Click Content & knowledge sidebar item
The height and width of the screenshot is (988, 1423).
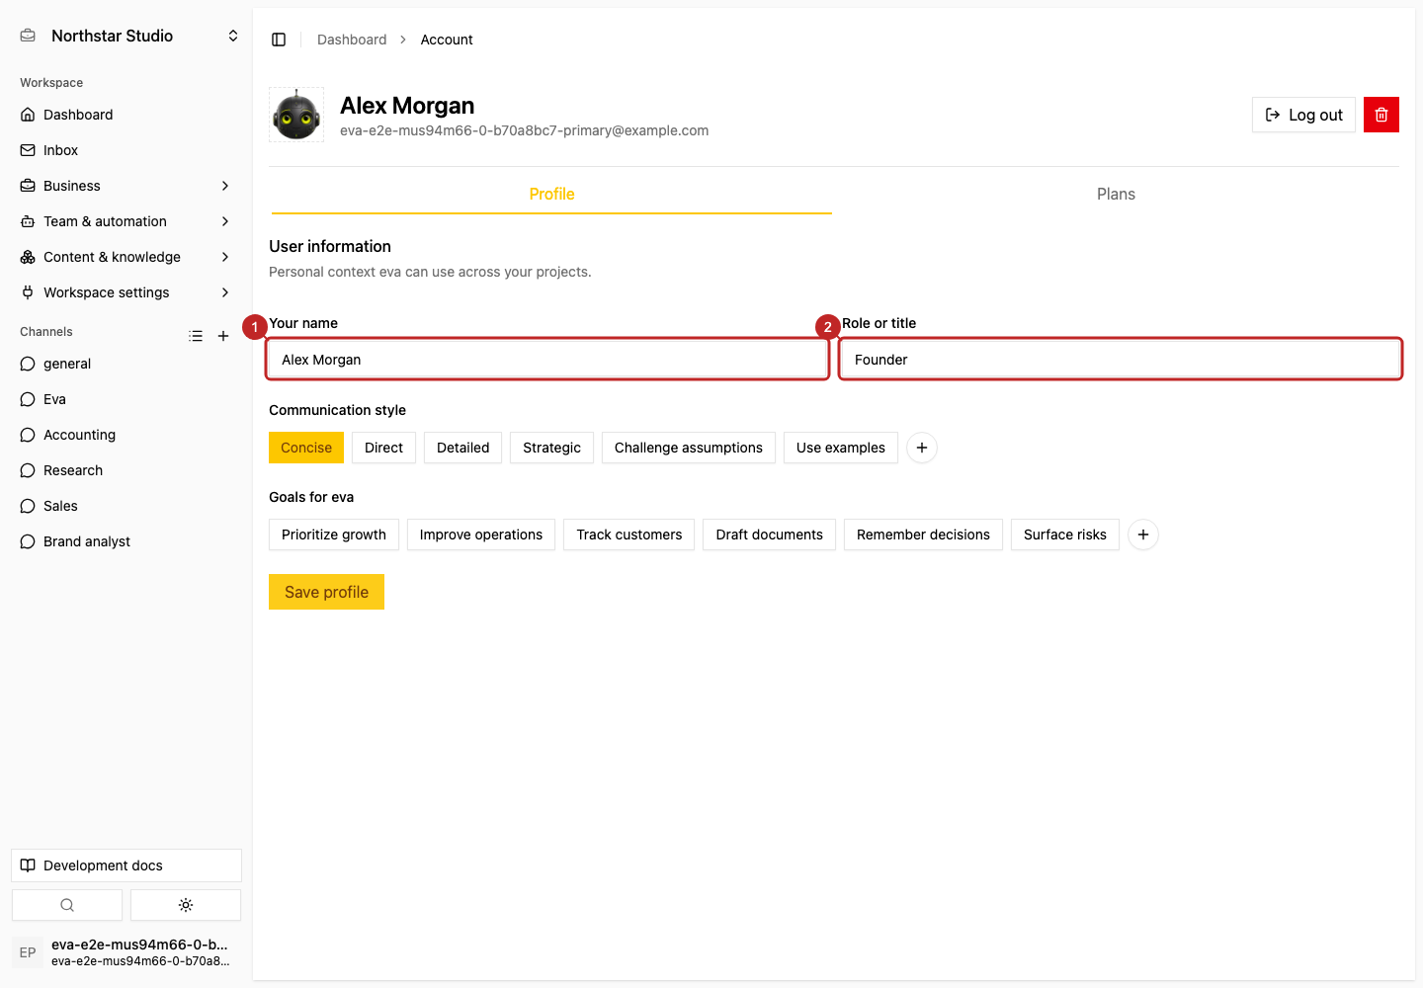[x=126, y=257]
